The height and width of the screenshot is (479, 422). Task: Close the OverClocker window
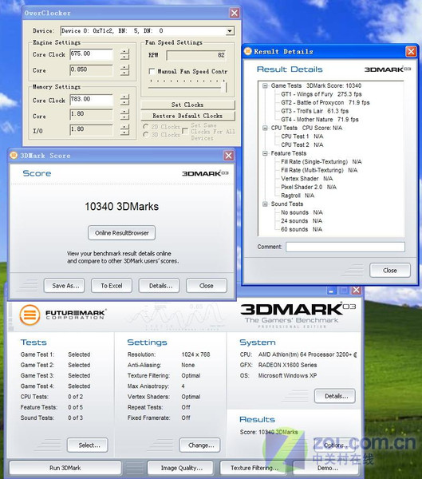(x=235, y=13)
